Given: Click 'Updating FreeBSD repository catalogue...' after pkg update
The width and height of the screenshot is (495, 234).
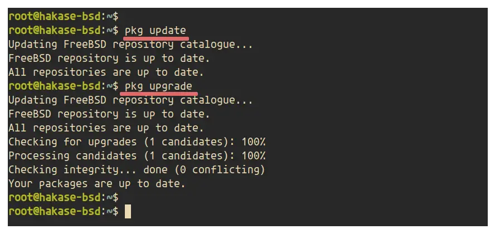Looking at the screenshot, I should pyautogui.click(x=130, y=45).
